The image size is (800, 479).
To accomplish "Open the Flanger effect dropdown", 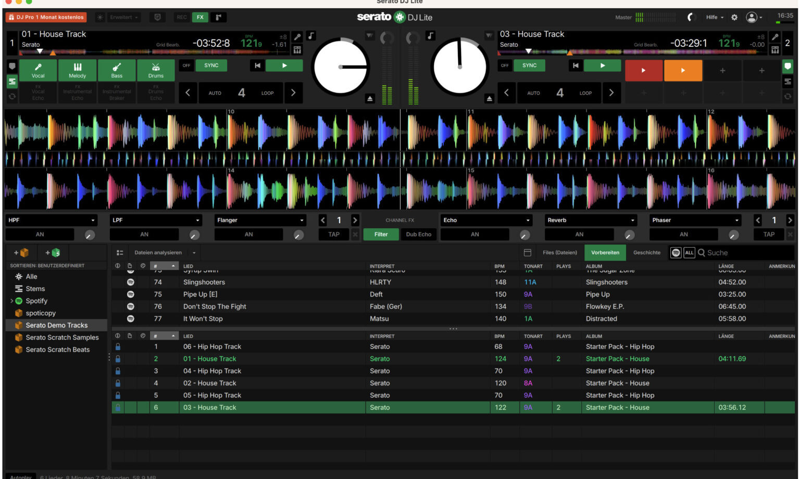I will click(x=260, y=220).
